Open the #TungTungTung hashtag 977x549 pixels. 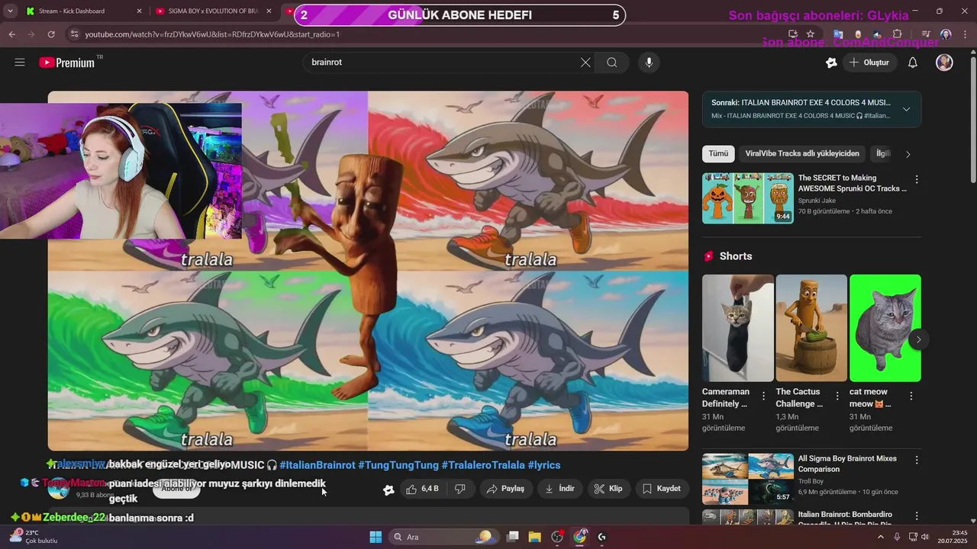(x=398, y=465)
